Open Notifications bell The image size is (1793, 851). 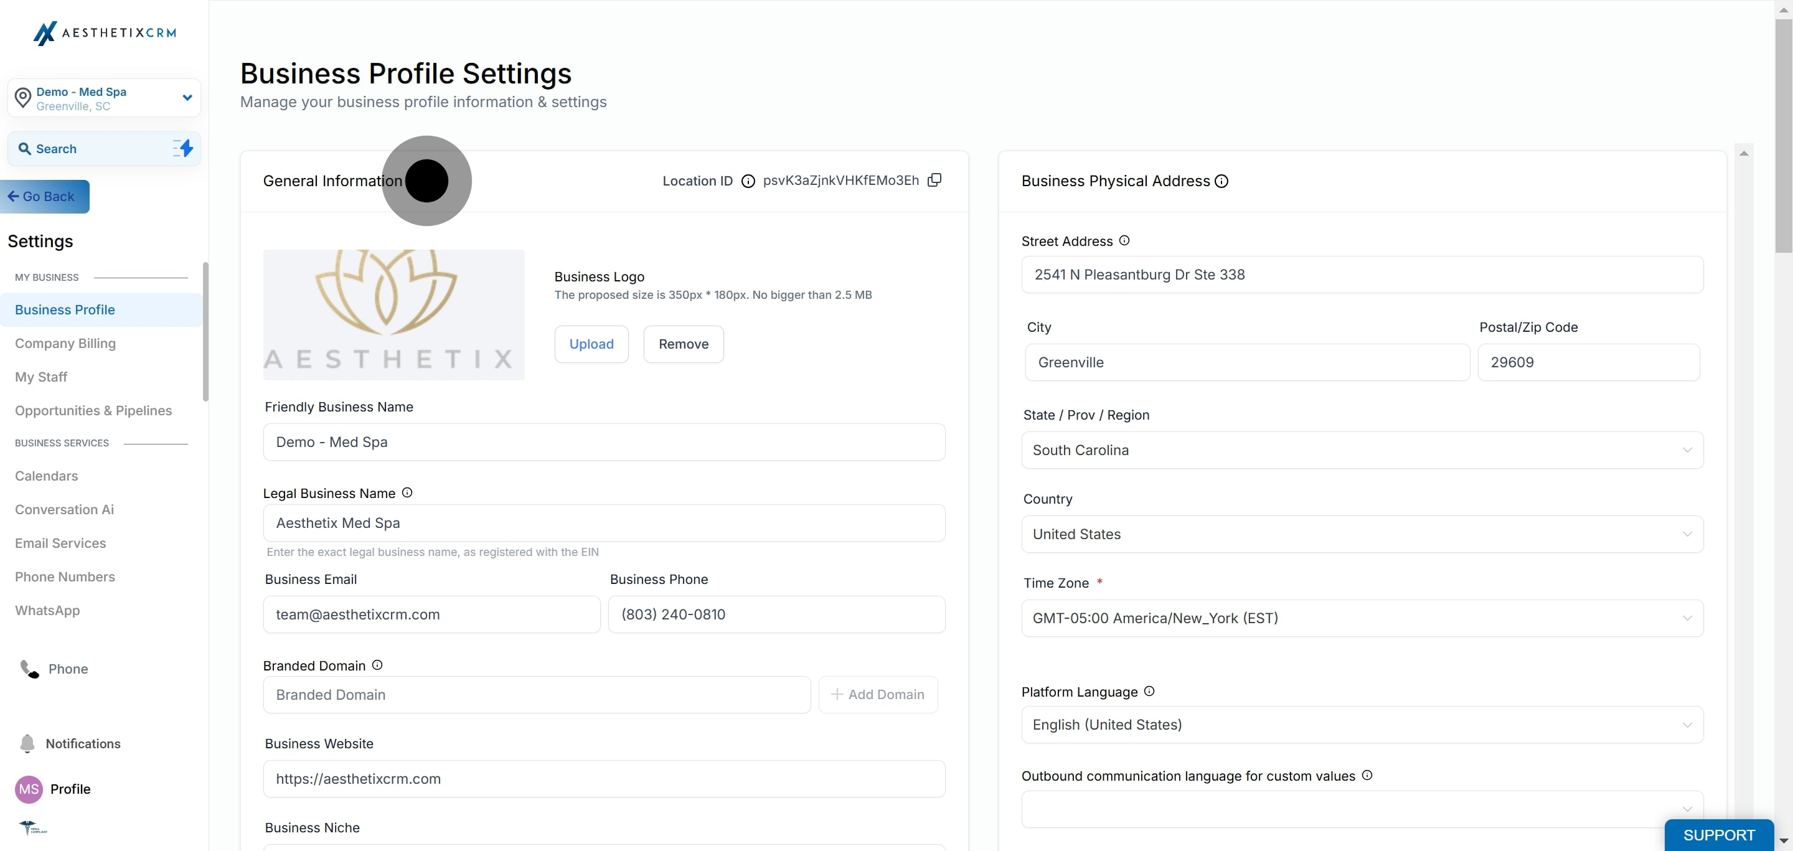point(27,743)
